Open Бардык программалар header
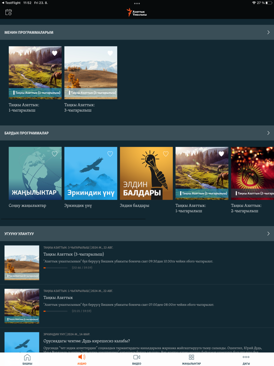 point(137,133)
